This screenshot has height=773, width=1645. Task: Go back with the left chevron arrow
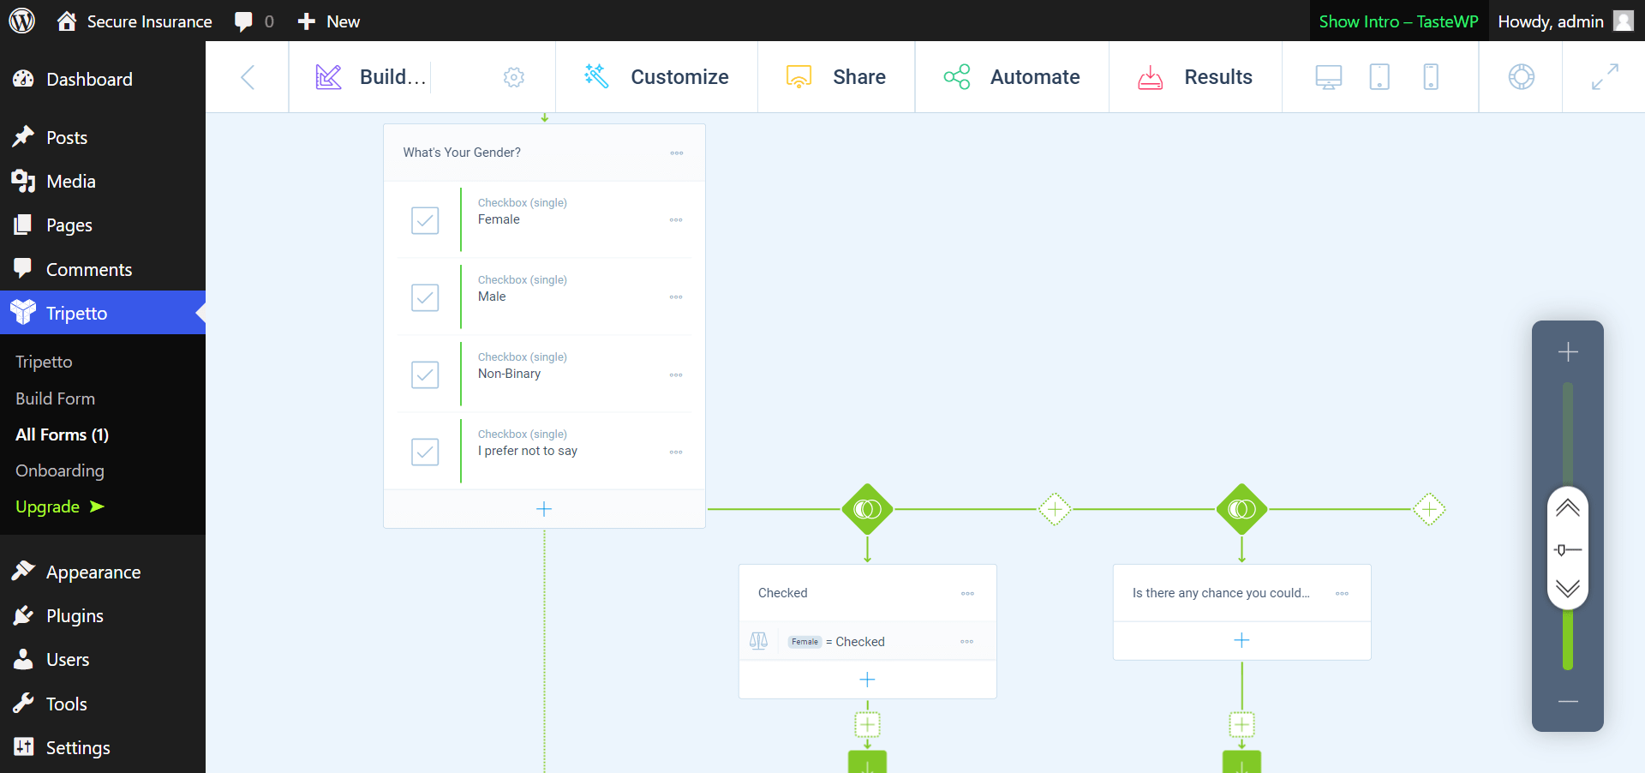248,77
